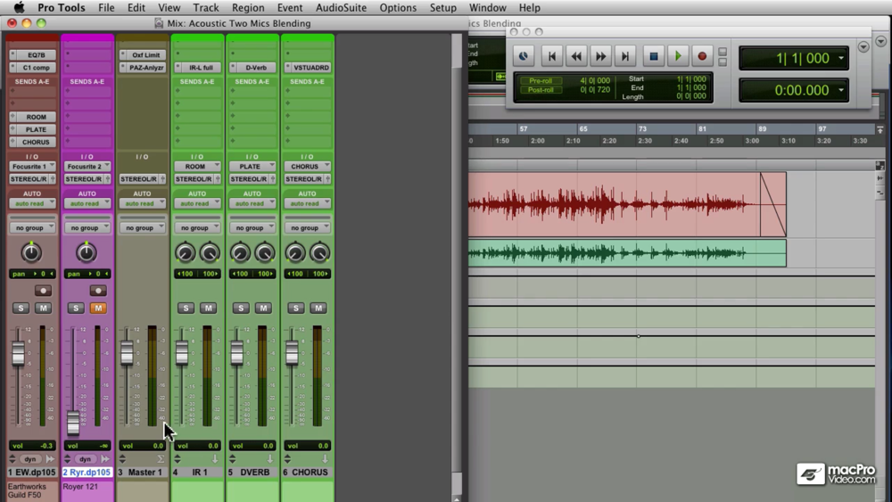892x502 pixels.
Task: Open auto read dropdown on Master 1
Action: (x=142, y=203)
